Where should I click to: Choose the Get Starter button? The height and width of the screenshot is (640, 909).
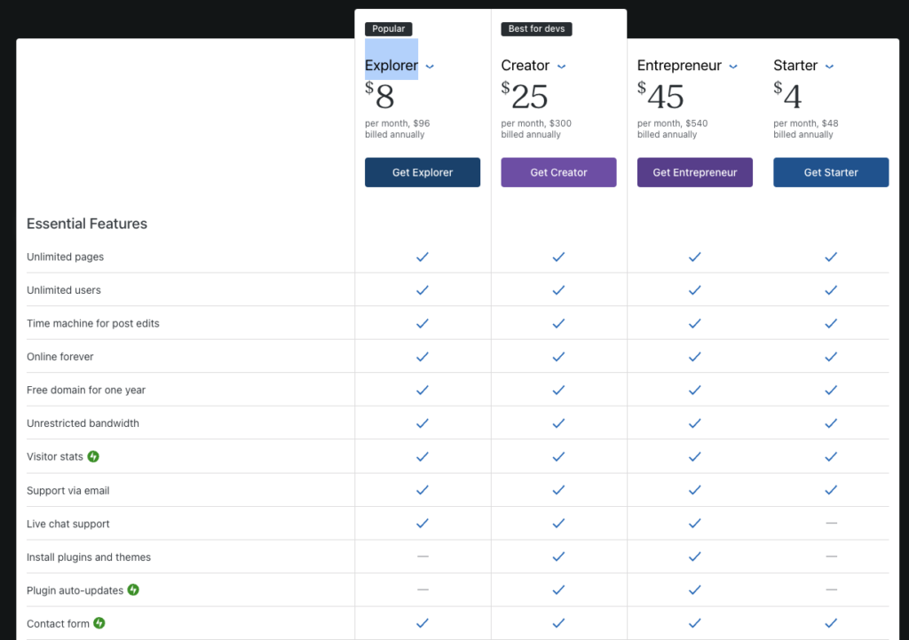831,172
